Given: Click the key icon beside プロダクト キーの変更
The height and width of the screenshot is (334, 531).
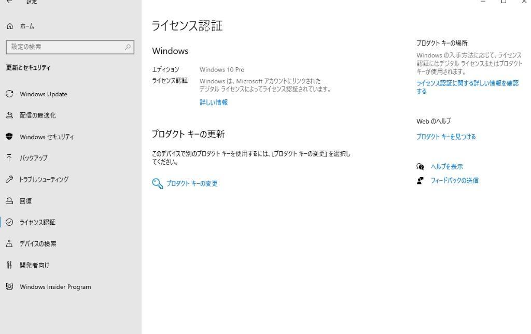Looking at the screenshot, I should 158,183.
